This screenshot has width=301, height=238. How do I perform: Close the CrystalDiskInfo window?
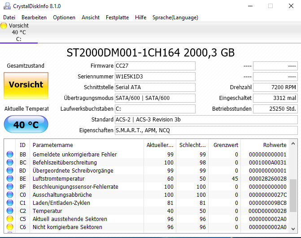(291, 6)
